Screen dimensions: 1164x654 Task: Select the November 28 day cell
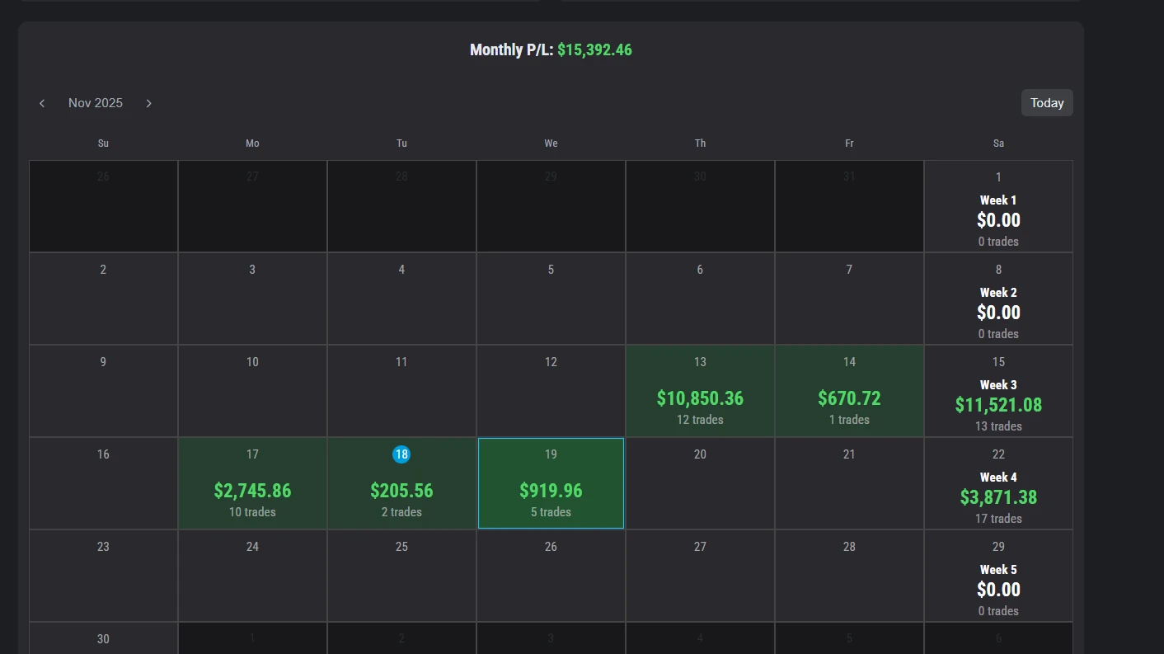click(x=849, y=576)
